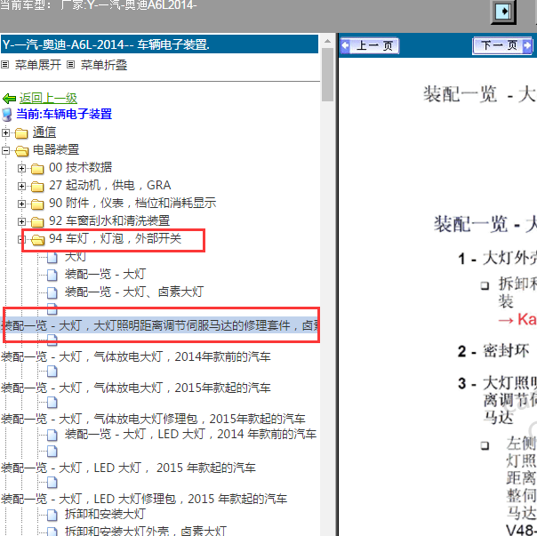
Task: Click the 92 车窗刮水 folder icon
Action: click(37, 222)
